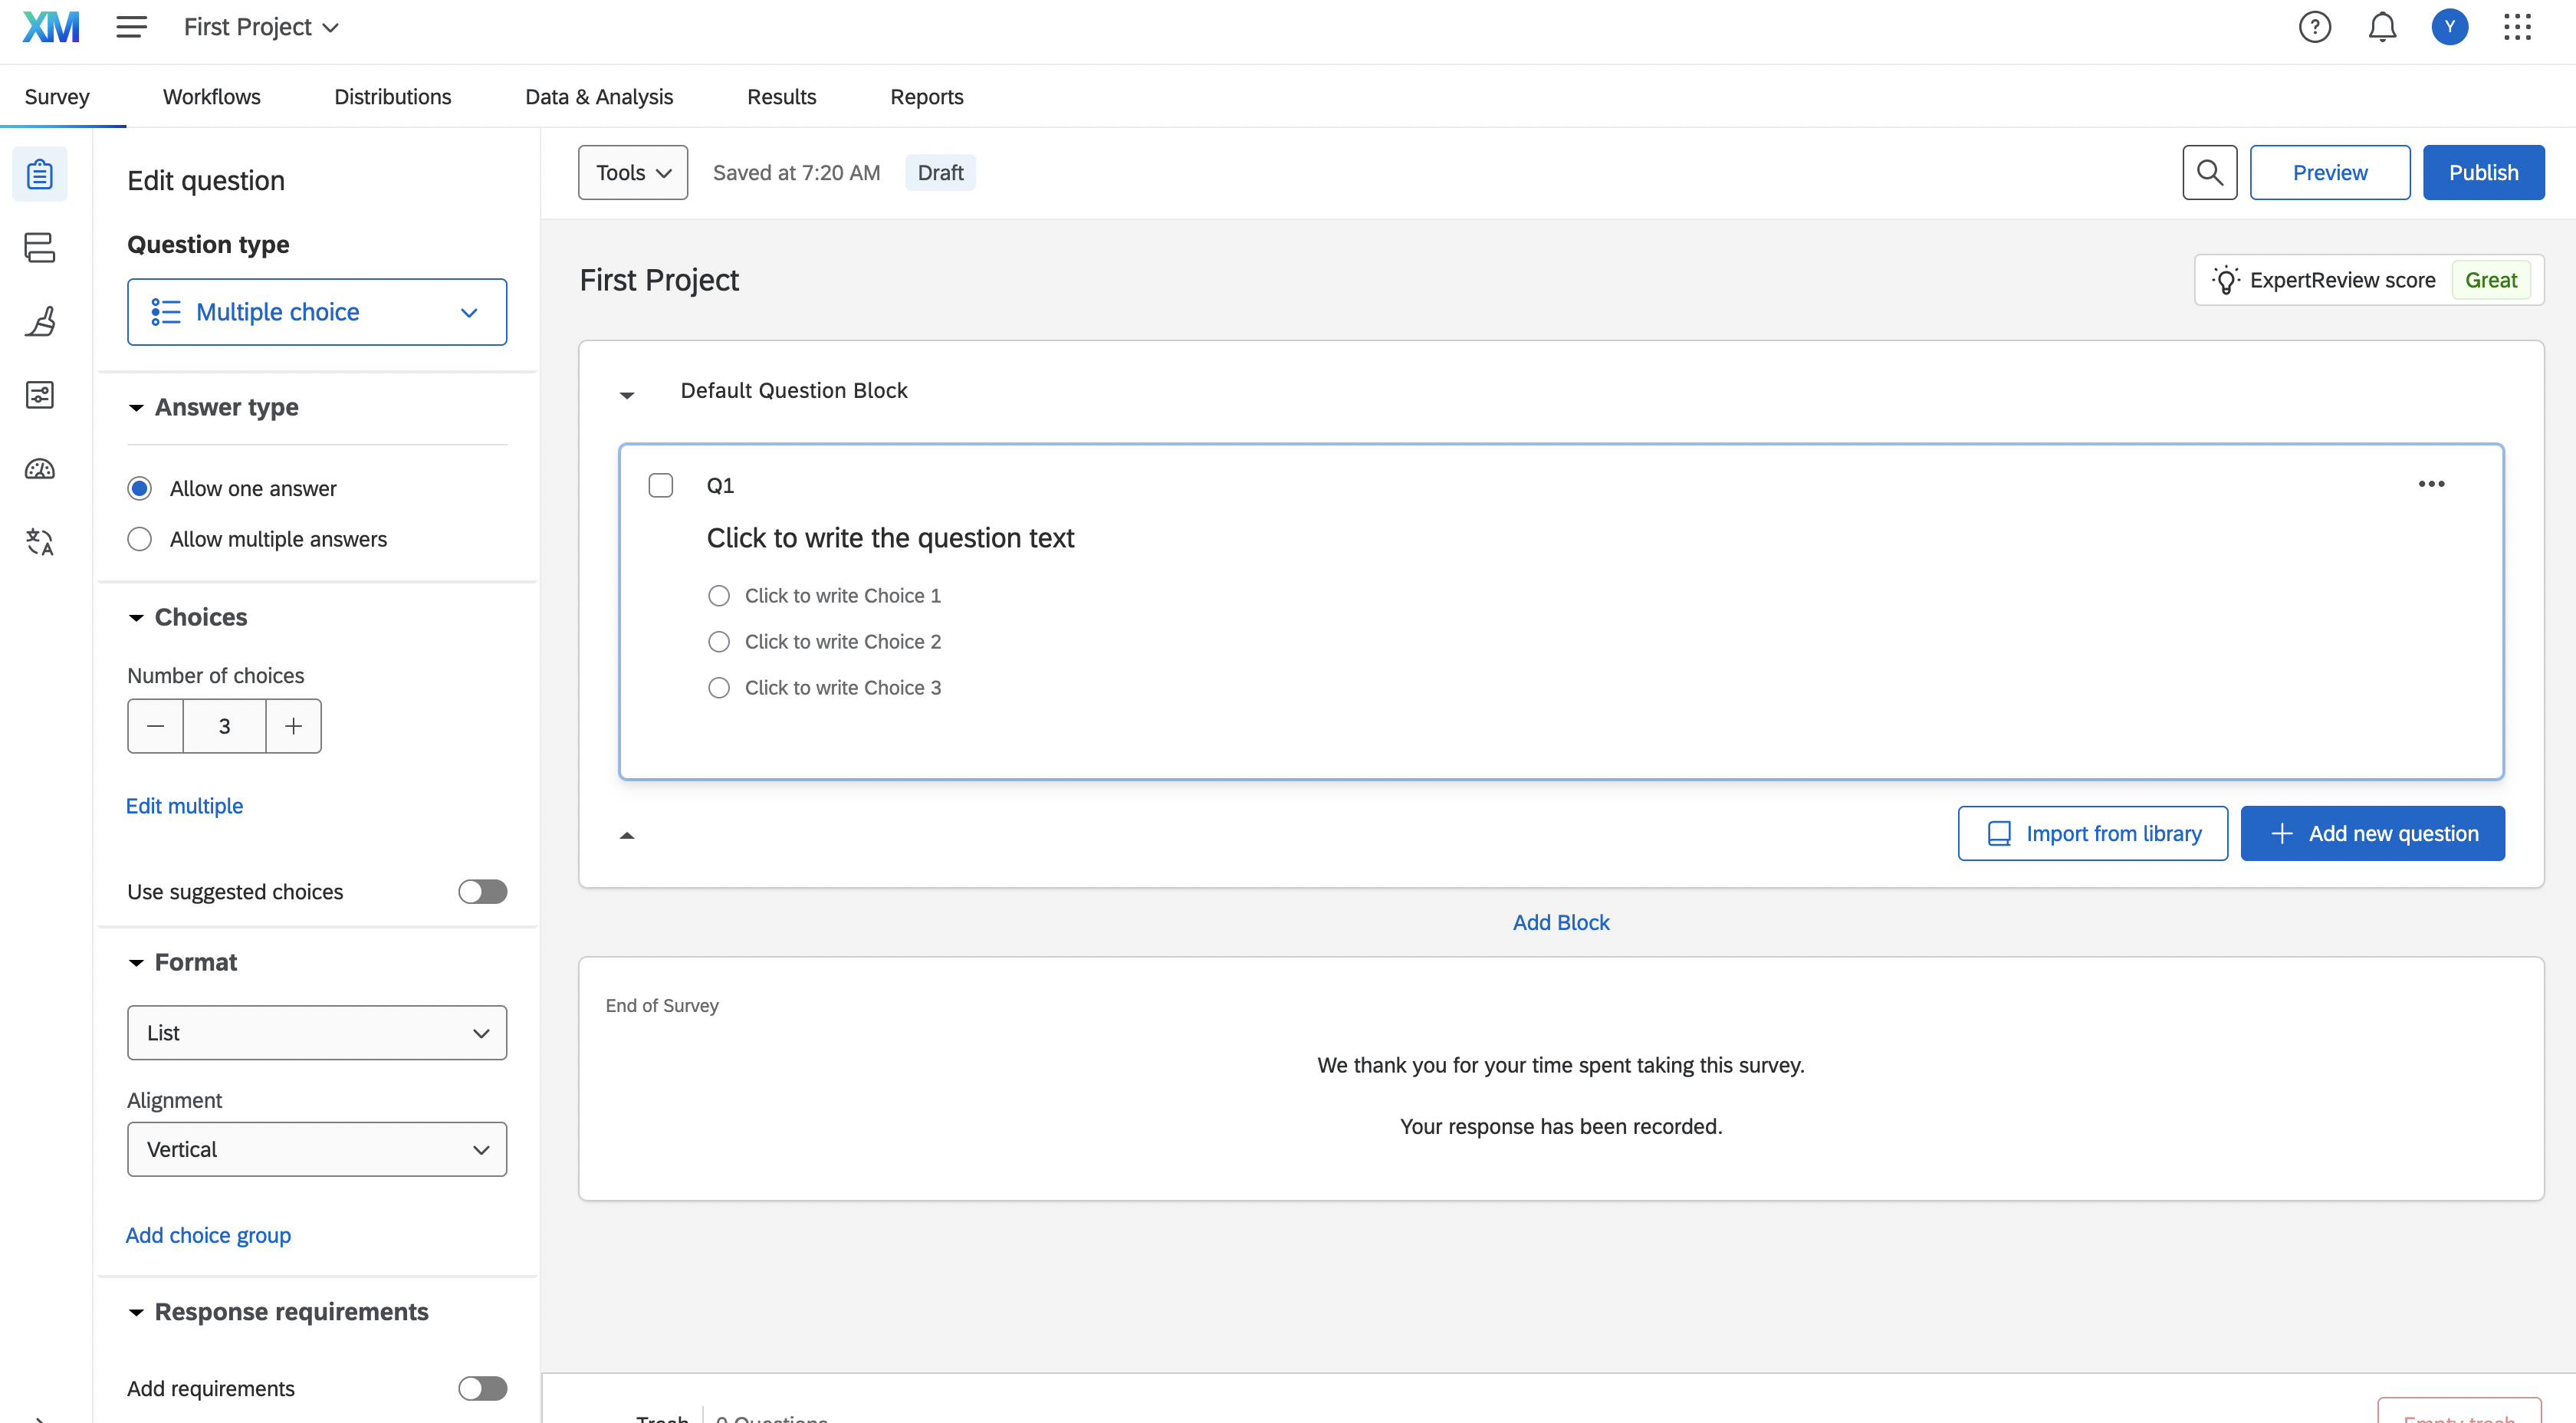Open Q1 three-dot options menu
Image resolution: width=2576 pixels, height=1423 pixels.
pyautogui.click(x=2431, y=484)
